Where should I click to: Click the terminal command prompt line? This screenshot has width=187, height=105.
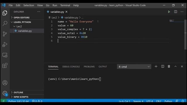point(75,79)
